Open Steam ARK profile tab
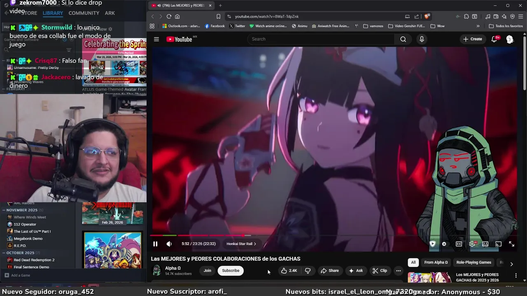Image resolution: width=527 pixels, height=296 pixels. [x=110, y=13]
